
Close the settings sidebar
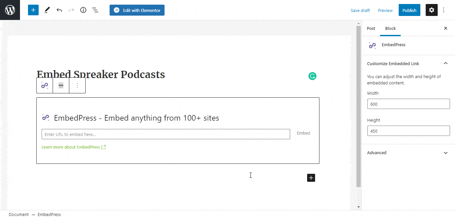point(446,28)
